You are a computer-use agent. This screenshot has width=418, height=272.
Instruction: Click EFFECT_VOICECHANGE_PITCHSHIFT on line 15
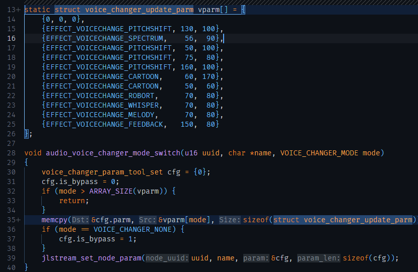pyautogui.click(x=109, y=29)
